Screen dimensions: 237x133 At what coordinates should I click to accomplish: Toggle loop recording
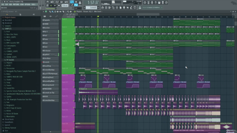point(66,2)
